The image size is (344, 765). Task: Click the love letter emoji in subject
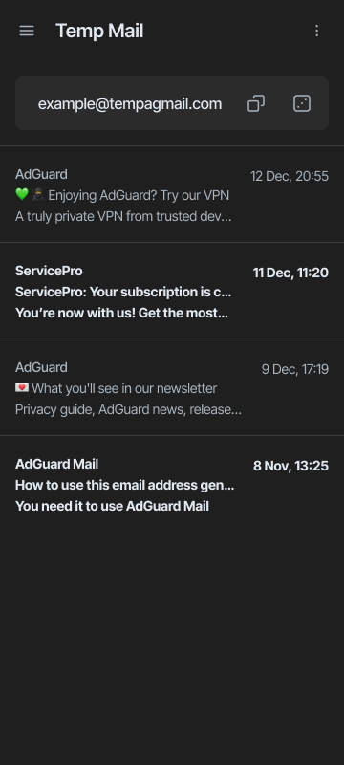coord(22,388)
